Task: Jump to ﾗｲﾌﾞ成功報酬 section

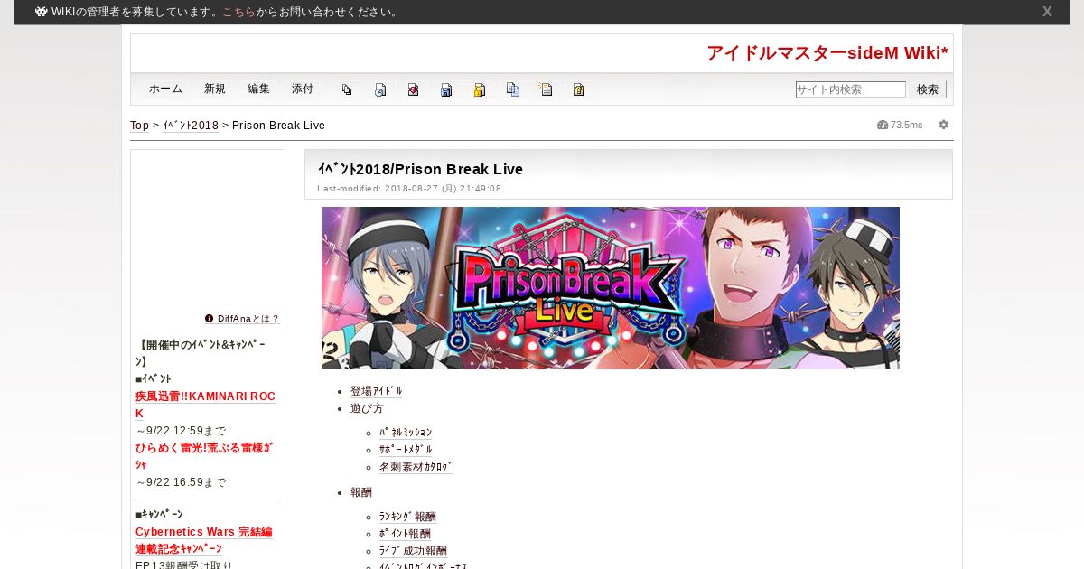Action: coord(413,551)
